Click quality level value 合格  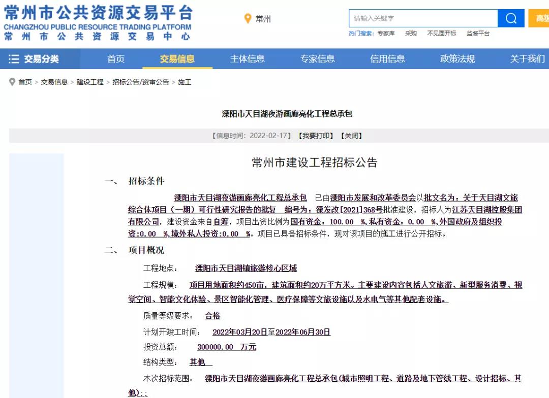tap(212, 316)
